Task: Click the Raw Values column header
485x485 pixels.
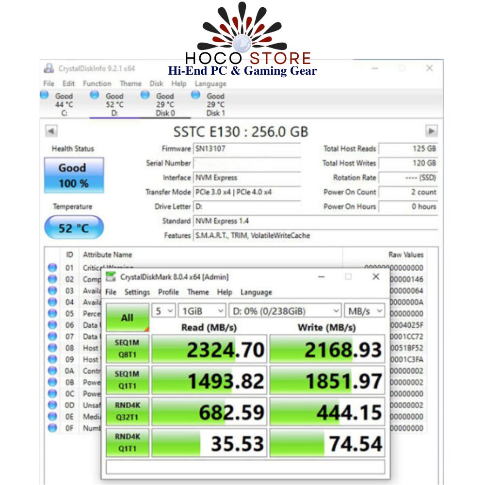Action: pos(406,255)
